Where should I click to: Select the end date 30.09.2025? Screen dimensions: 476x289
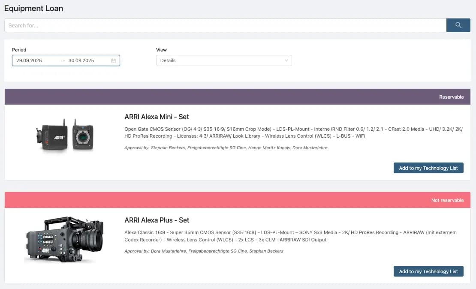[81, 61]
